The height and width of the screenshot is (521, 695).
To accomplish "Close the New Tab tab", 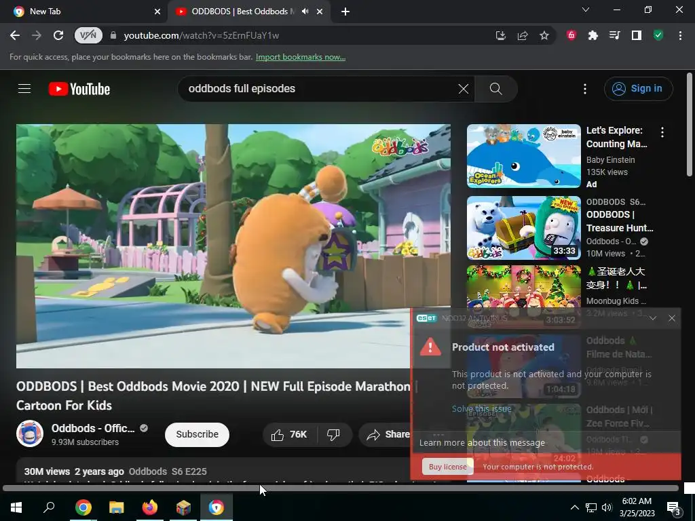I will pyautogui.click(x=157, y=12).
